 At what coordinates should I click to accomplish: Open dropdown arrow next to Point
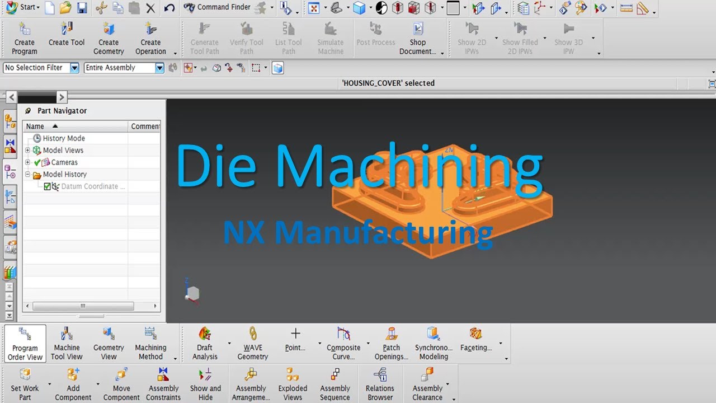[x=320, y=343]
